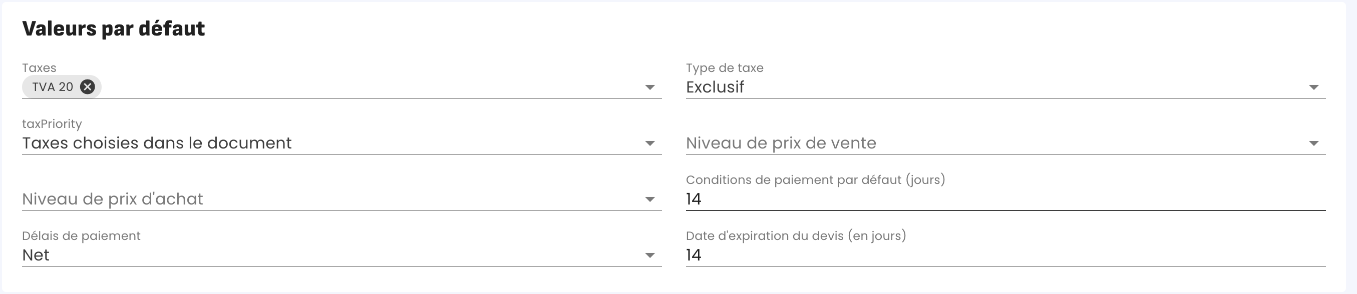Expand the taxPriority dropdown arrow
This screenshot has height=294, width=1357.
click(649, 143)
